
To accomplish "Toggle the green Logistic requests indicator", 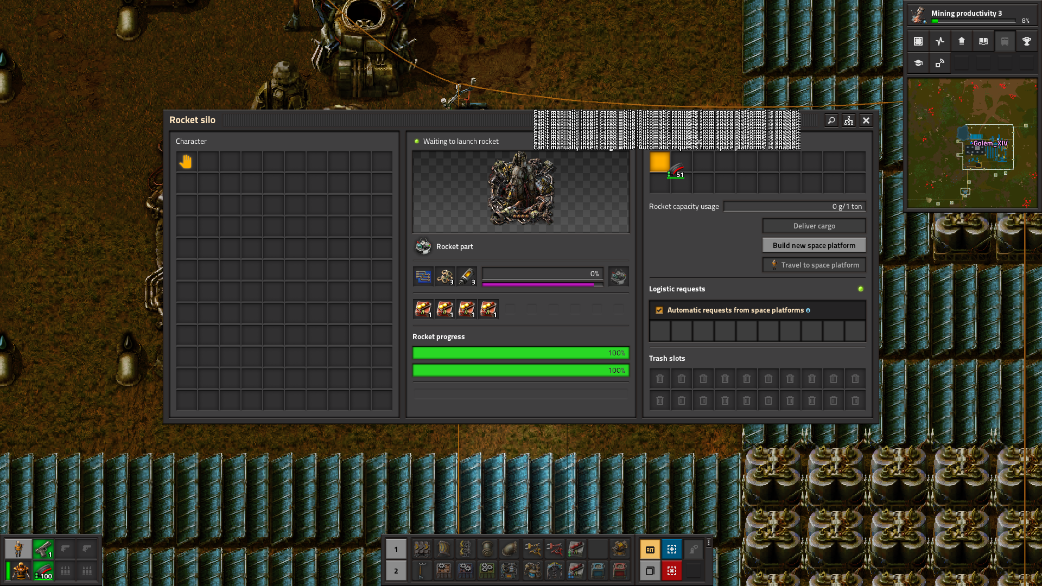I will [861, 289].
